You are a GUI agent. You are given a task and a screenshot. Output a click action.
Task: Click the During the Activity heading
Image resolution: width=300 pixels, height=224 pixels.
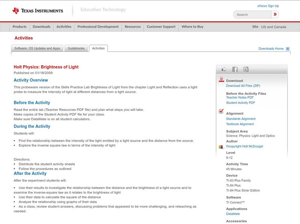coord(32,126)
